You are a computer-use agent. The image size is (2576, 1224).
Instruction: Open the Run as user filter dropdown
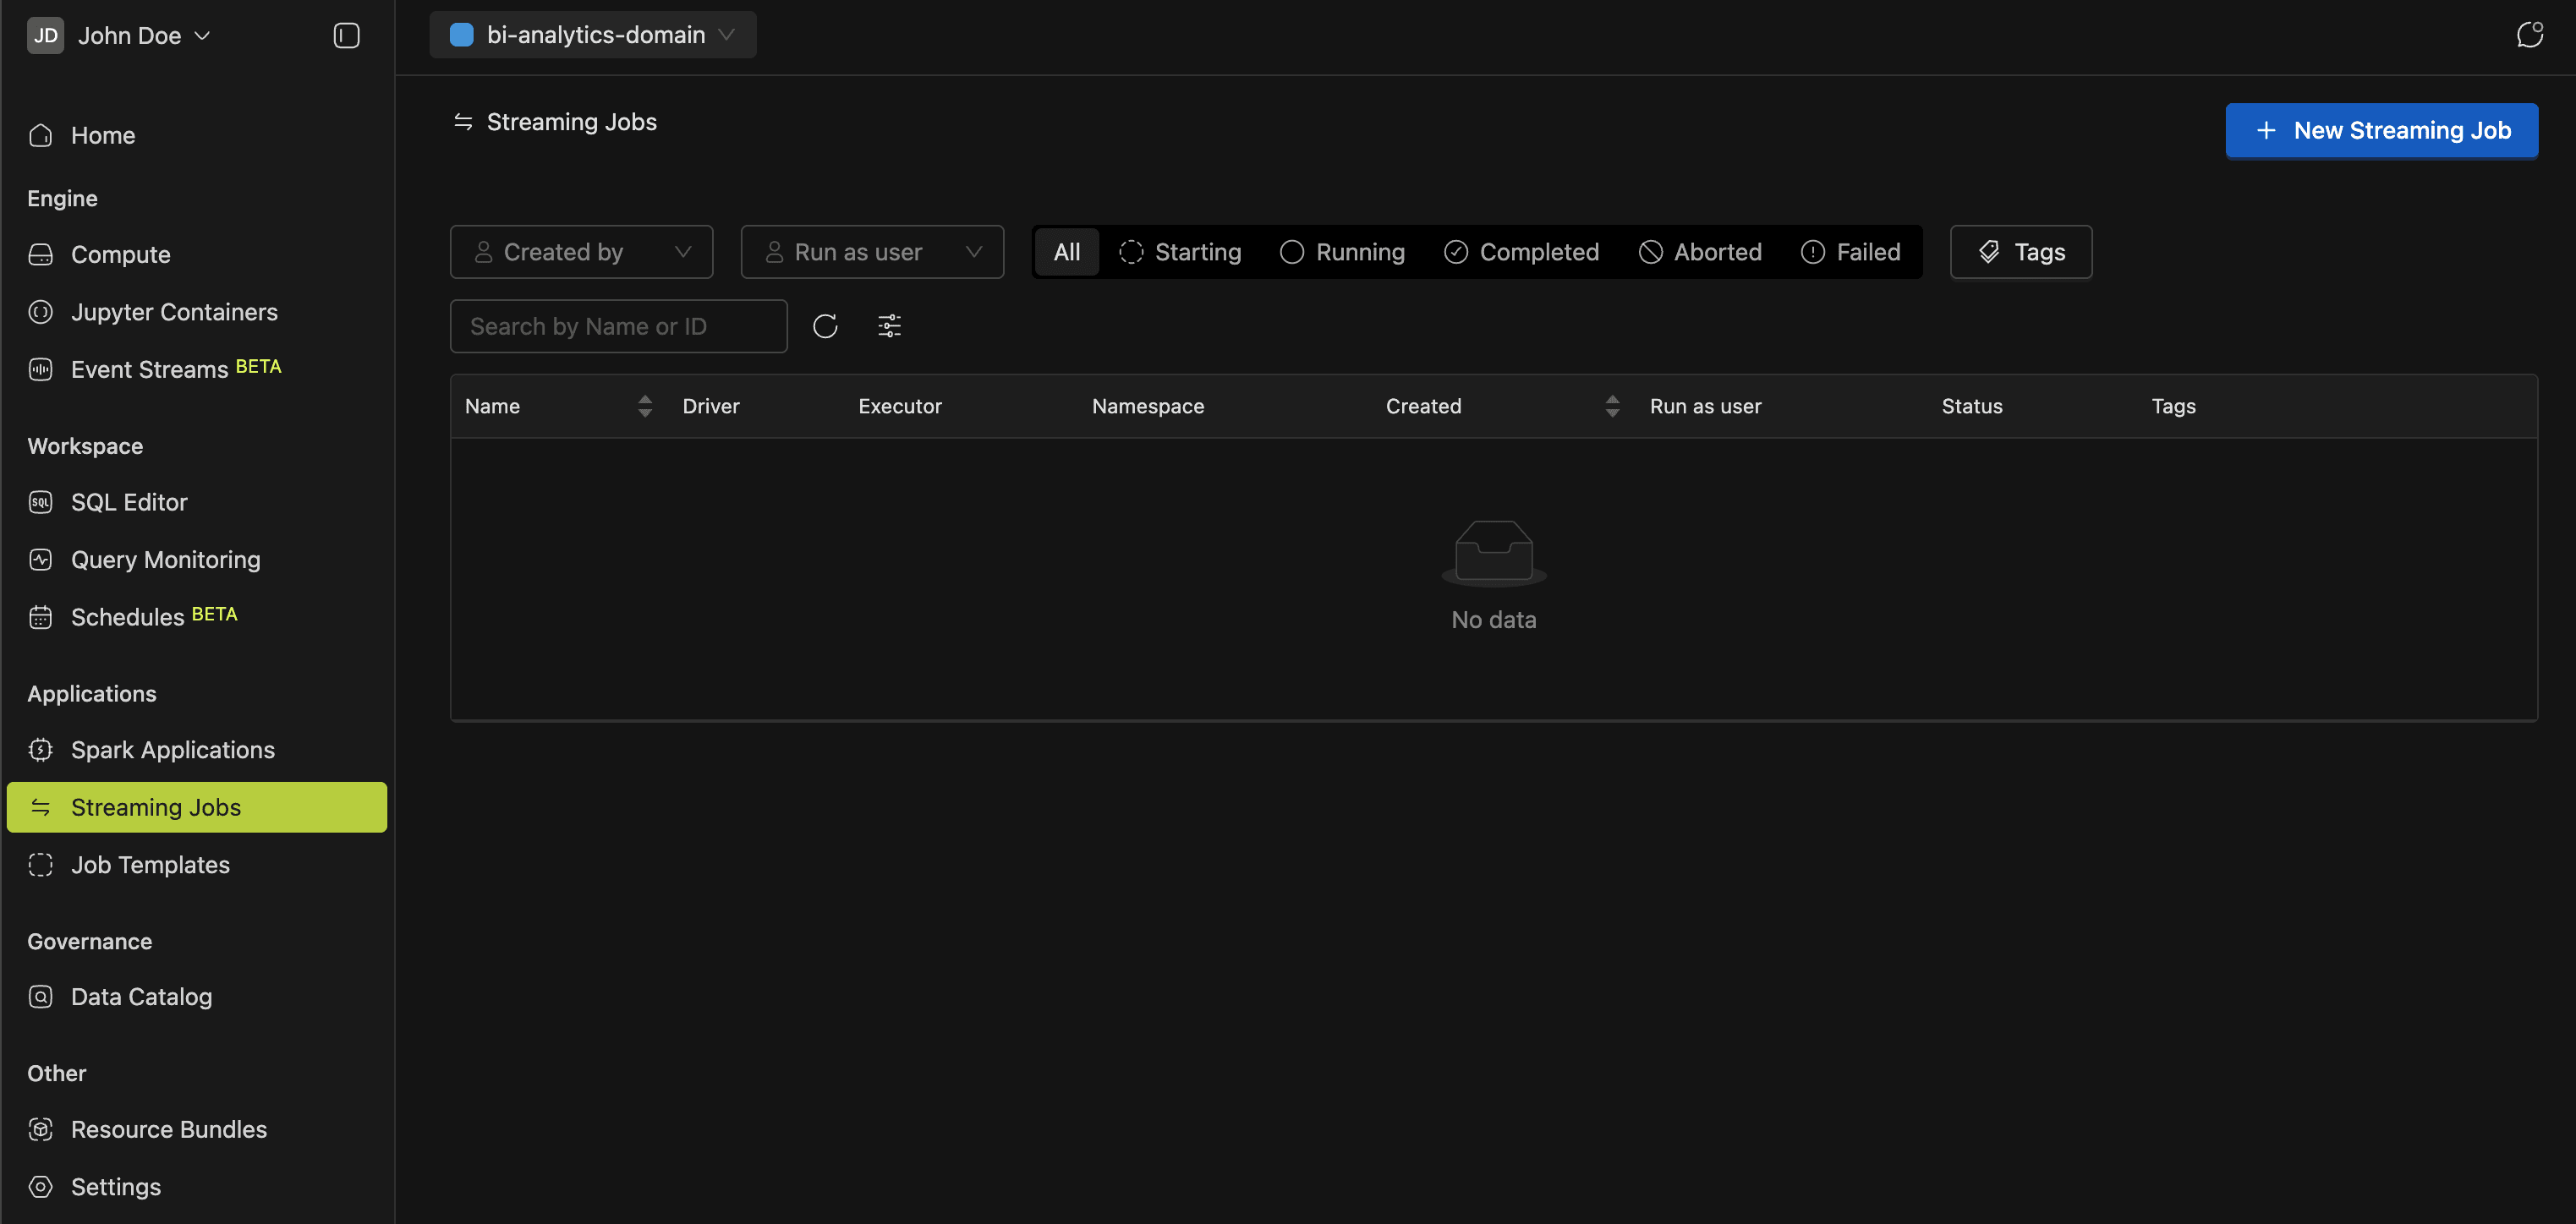click(872, 251)
